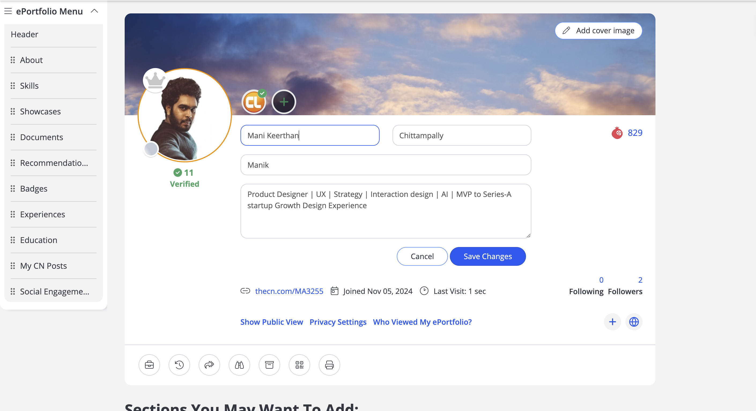Click the Product Designer tagline text area
Screen dimensions: 756x411
point(386,211)
